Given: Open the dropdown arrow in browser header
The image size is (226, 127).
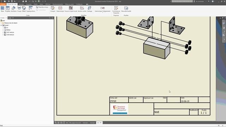Looking at the screenshot, I should (x=13, y=18).
